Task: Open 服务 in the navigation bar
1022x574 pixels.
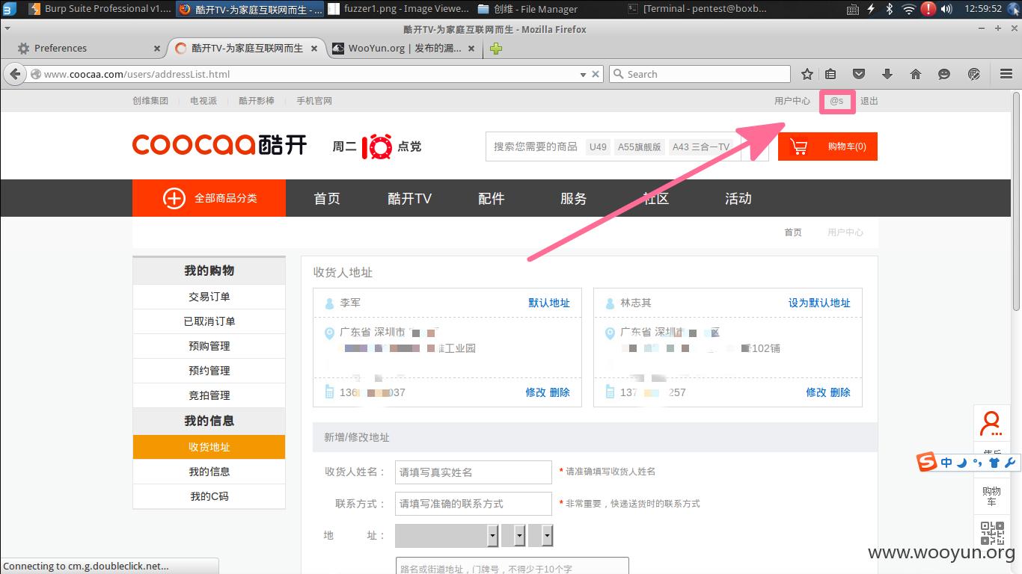Action: click(x=573, y=198)
